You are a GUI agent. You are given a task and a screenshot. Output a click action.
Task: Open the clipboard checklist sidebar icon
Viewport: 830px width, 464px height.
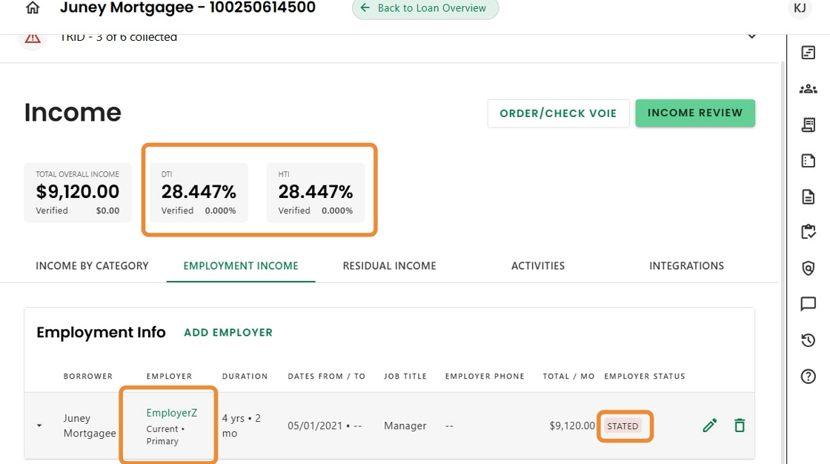click(808, 232)
